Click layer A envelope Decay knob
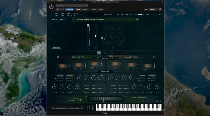The width and height of the screenshot is (210, 116). (87, 78)
